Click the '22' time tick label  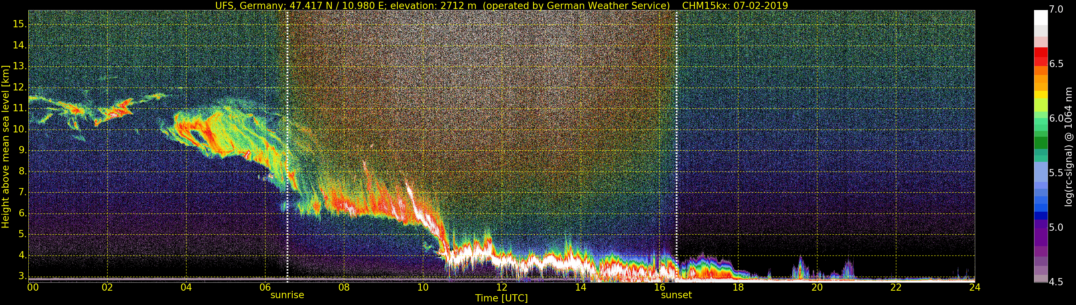[896, 287]
